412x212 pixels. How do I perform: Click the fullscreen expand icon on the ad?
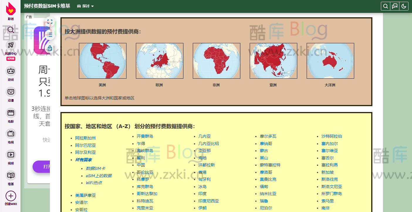(x=50, y=22)
